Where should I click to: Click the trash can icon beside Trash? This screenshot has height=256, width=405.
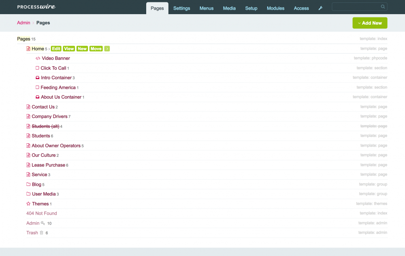click(x=41, y=233)
